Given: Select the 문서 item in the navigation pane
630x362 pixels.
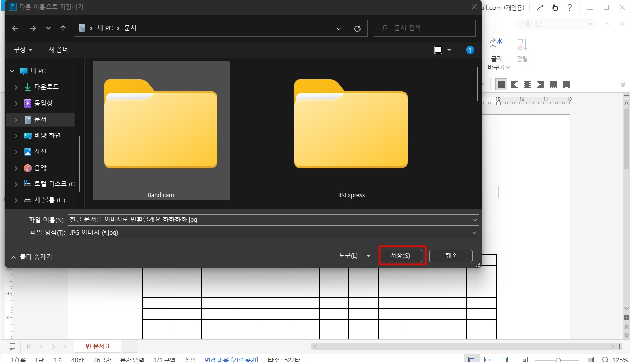Looking at the screenshot, I should click(40, 120).
